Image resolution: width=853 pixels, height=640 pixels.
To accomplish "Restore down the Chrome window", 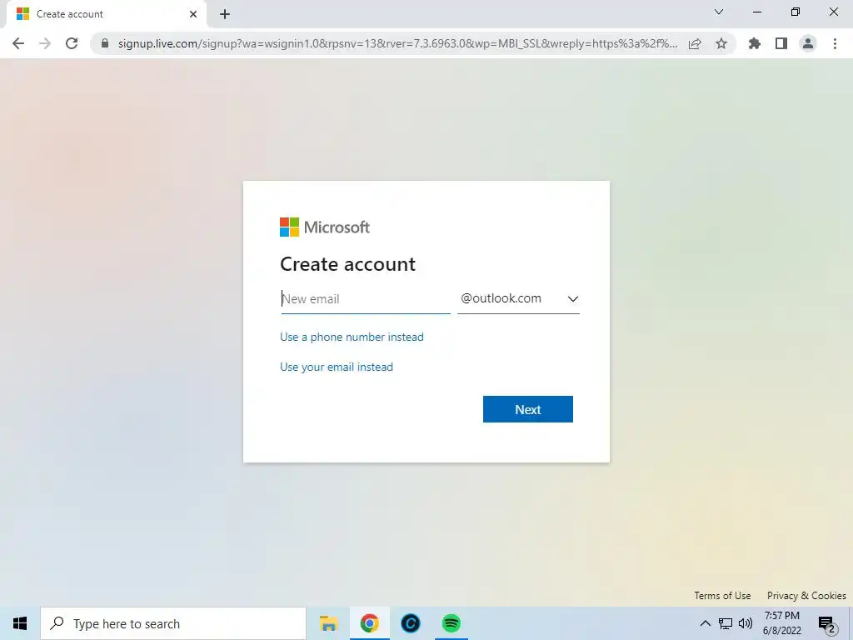I will 796,12.
